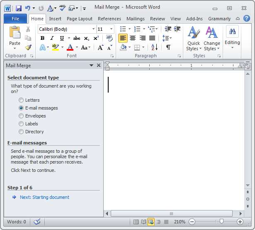Open the File menu button
Viewport: 255px width, 230px height.
[x=15, y=19]
